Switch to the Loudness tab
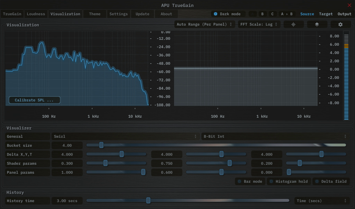 coord(36,14)
